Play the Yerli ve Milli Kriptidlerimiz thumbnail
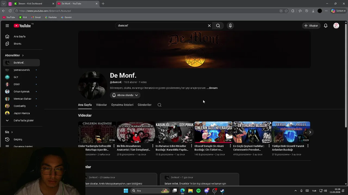The height and width of the screenshot is (195, 348). click(291, 132)
